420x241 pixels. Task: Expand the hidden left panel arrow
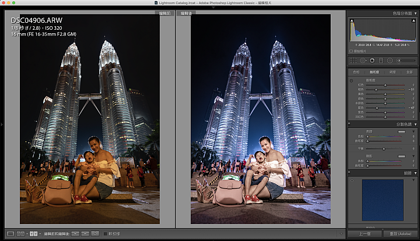pyautogui.click(x=2, y=124)
